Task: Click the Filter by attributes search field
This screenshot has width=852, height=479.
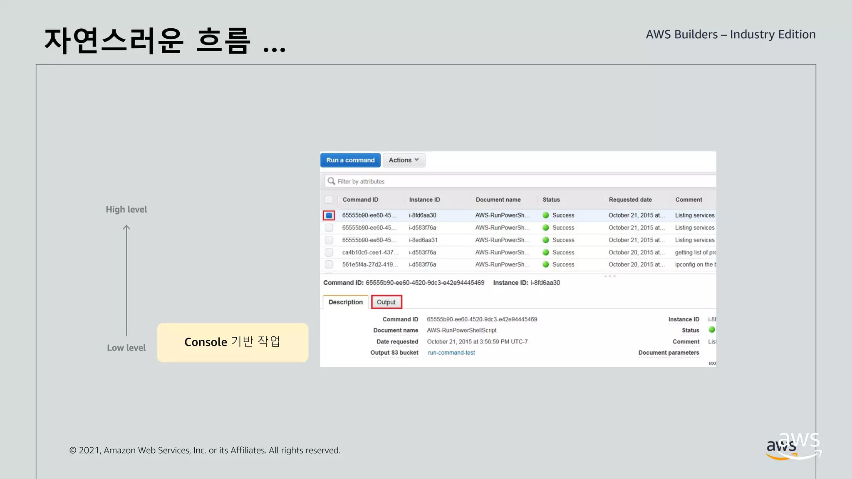Action: (x=520, y=181)
